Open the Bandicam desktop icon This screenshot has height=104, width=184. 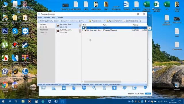click(x=15, y=46)
